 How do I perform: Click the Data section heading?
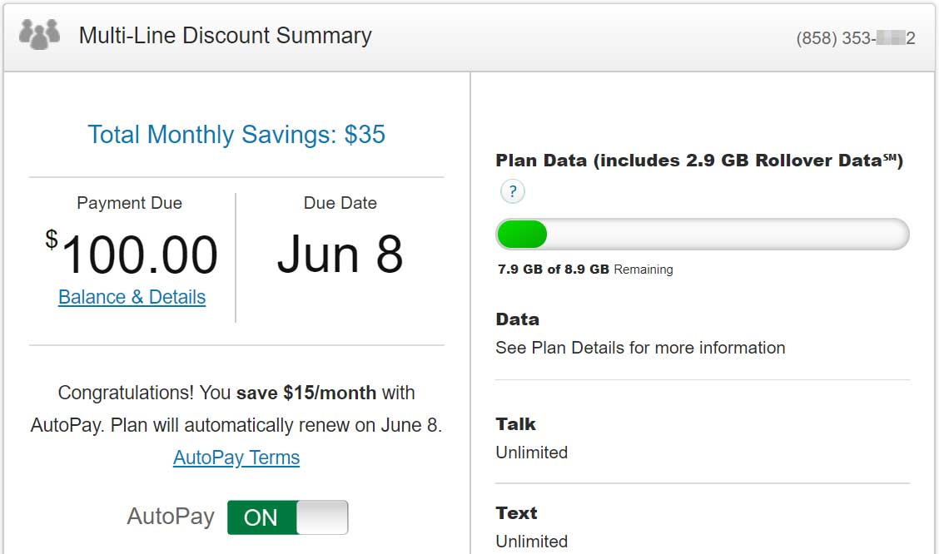pyautogui.click(x=517, y=319)
